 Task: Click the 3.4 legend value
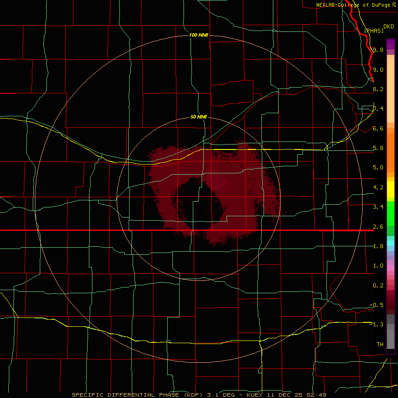tap(378, 207)
